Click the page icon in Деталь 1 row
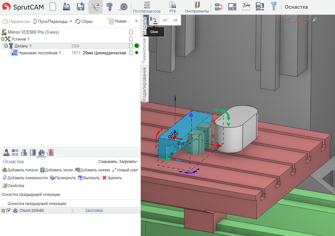The image size is (335, 236). coord(131,46)
